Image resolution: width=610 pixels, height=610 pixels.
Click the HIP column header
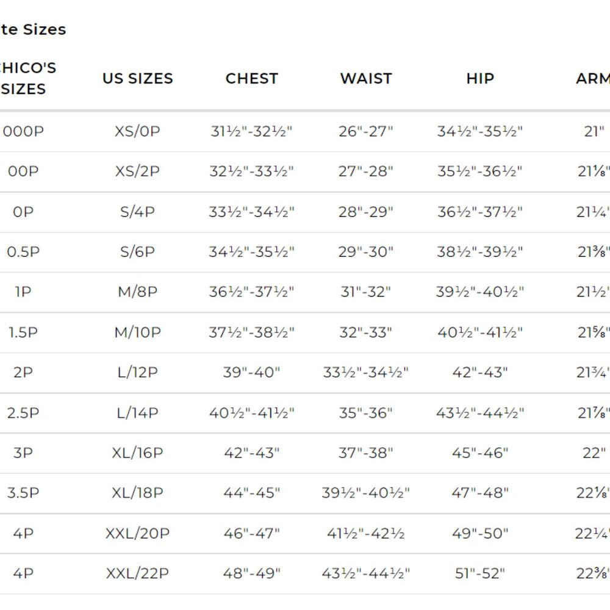(x=480, y=79)
